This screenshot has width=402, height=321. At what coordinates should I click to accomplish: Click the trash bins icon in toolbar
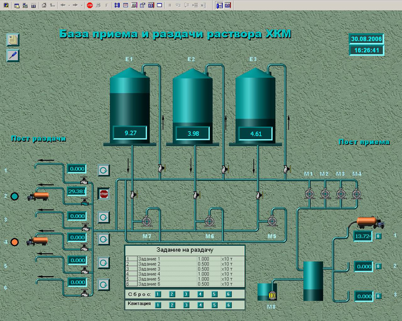pos(33,5)
